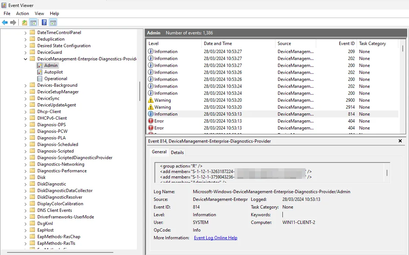409x255 pixels.
Task: Click the group action="R" description line
Action: (181, 166)
